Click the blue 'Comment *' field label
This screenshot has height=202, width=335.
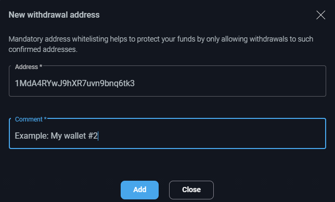pyautogui.click(x=31, y=119)
